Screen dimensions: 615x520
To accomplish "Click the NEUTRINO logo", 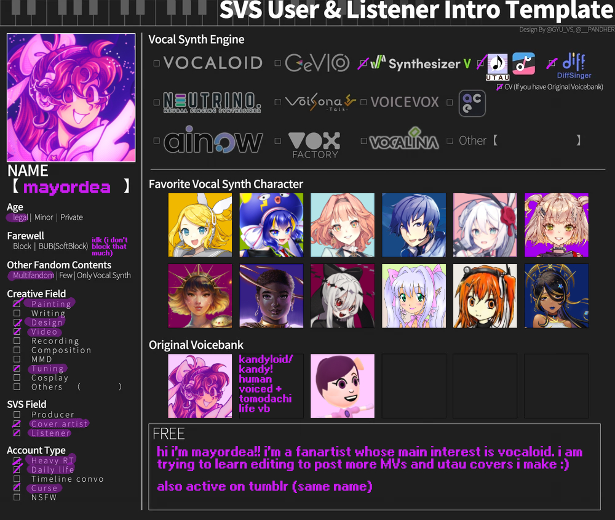I will coord(212,102).
